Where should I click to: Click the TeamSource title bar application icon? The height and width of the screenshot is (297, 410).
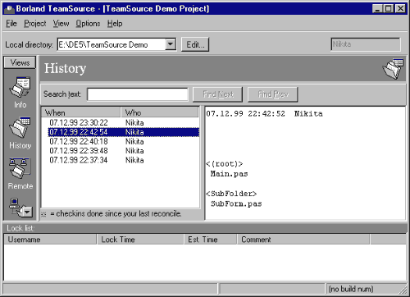click(x=10, y=9)
